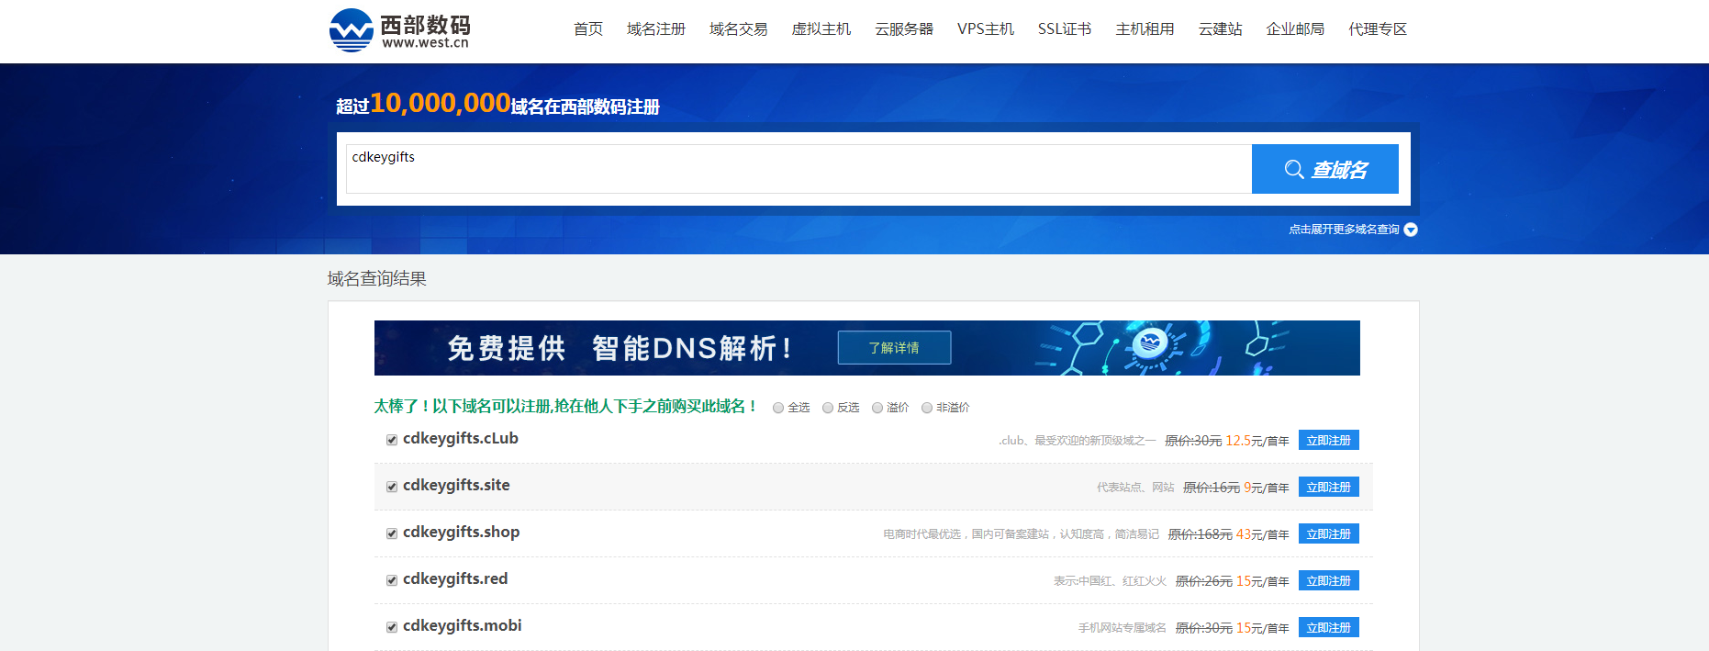
Task: Click the 表示中国红、红红火火 description text
Action: click(x=1111, y=581)
